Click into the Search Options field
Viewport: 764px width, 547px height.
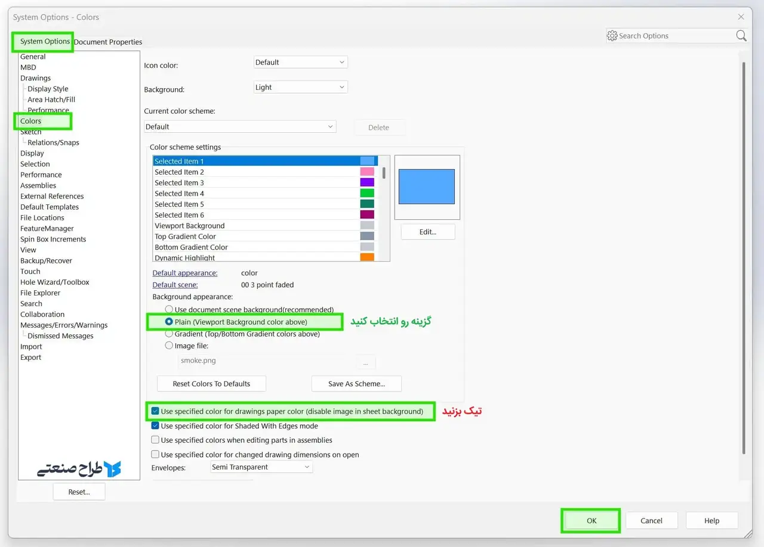coord(674,36)
